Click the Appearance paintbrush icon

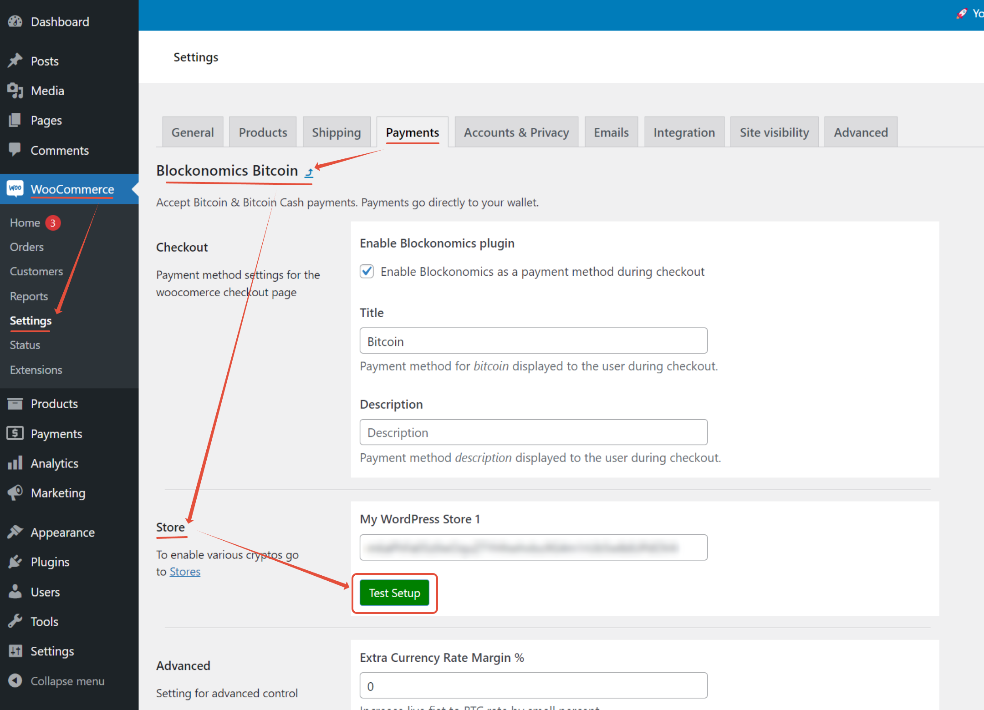(x=15, y=532)
